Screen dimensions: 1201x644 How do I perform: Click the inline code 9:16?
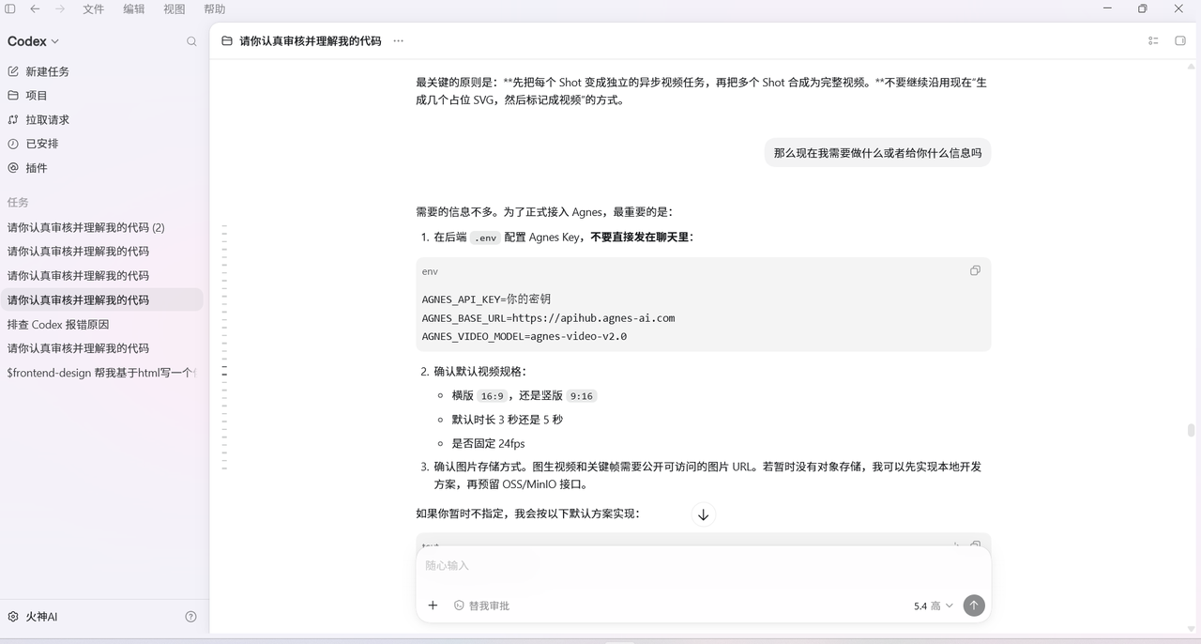(x=582, y=396)
